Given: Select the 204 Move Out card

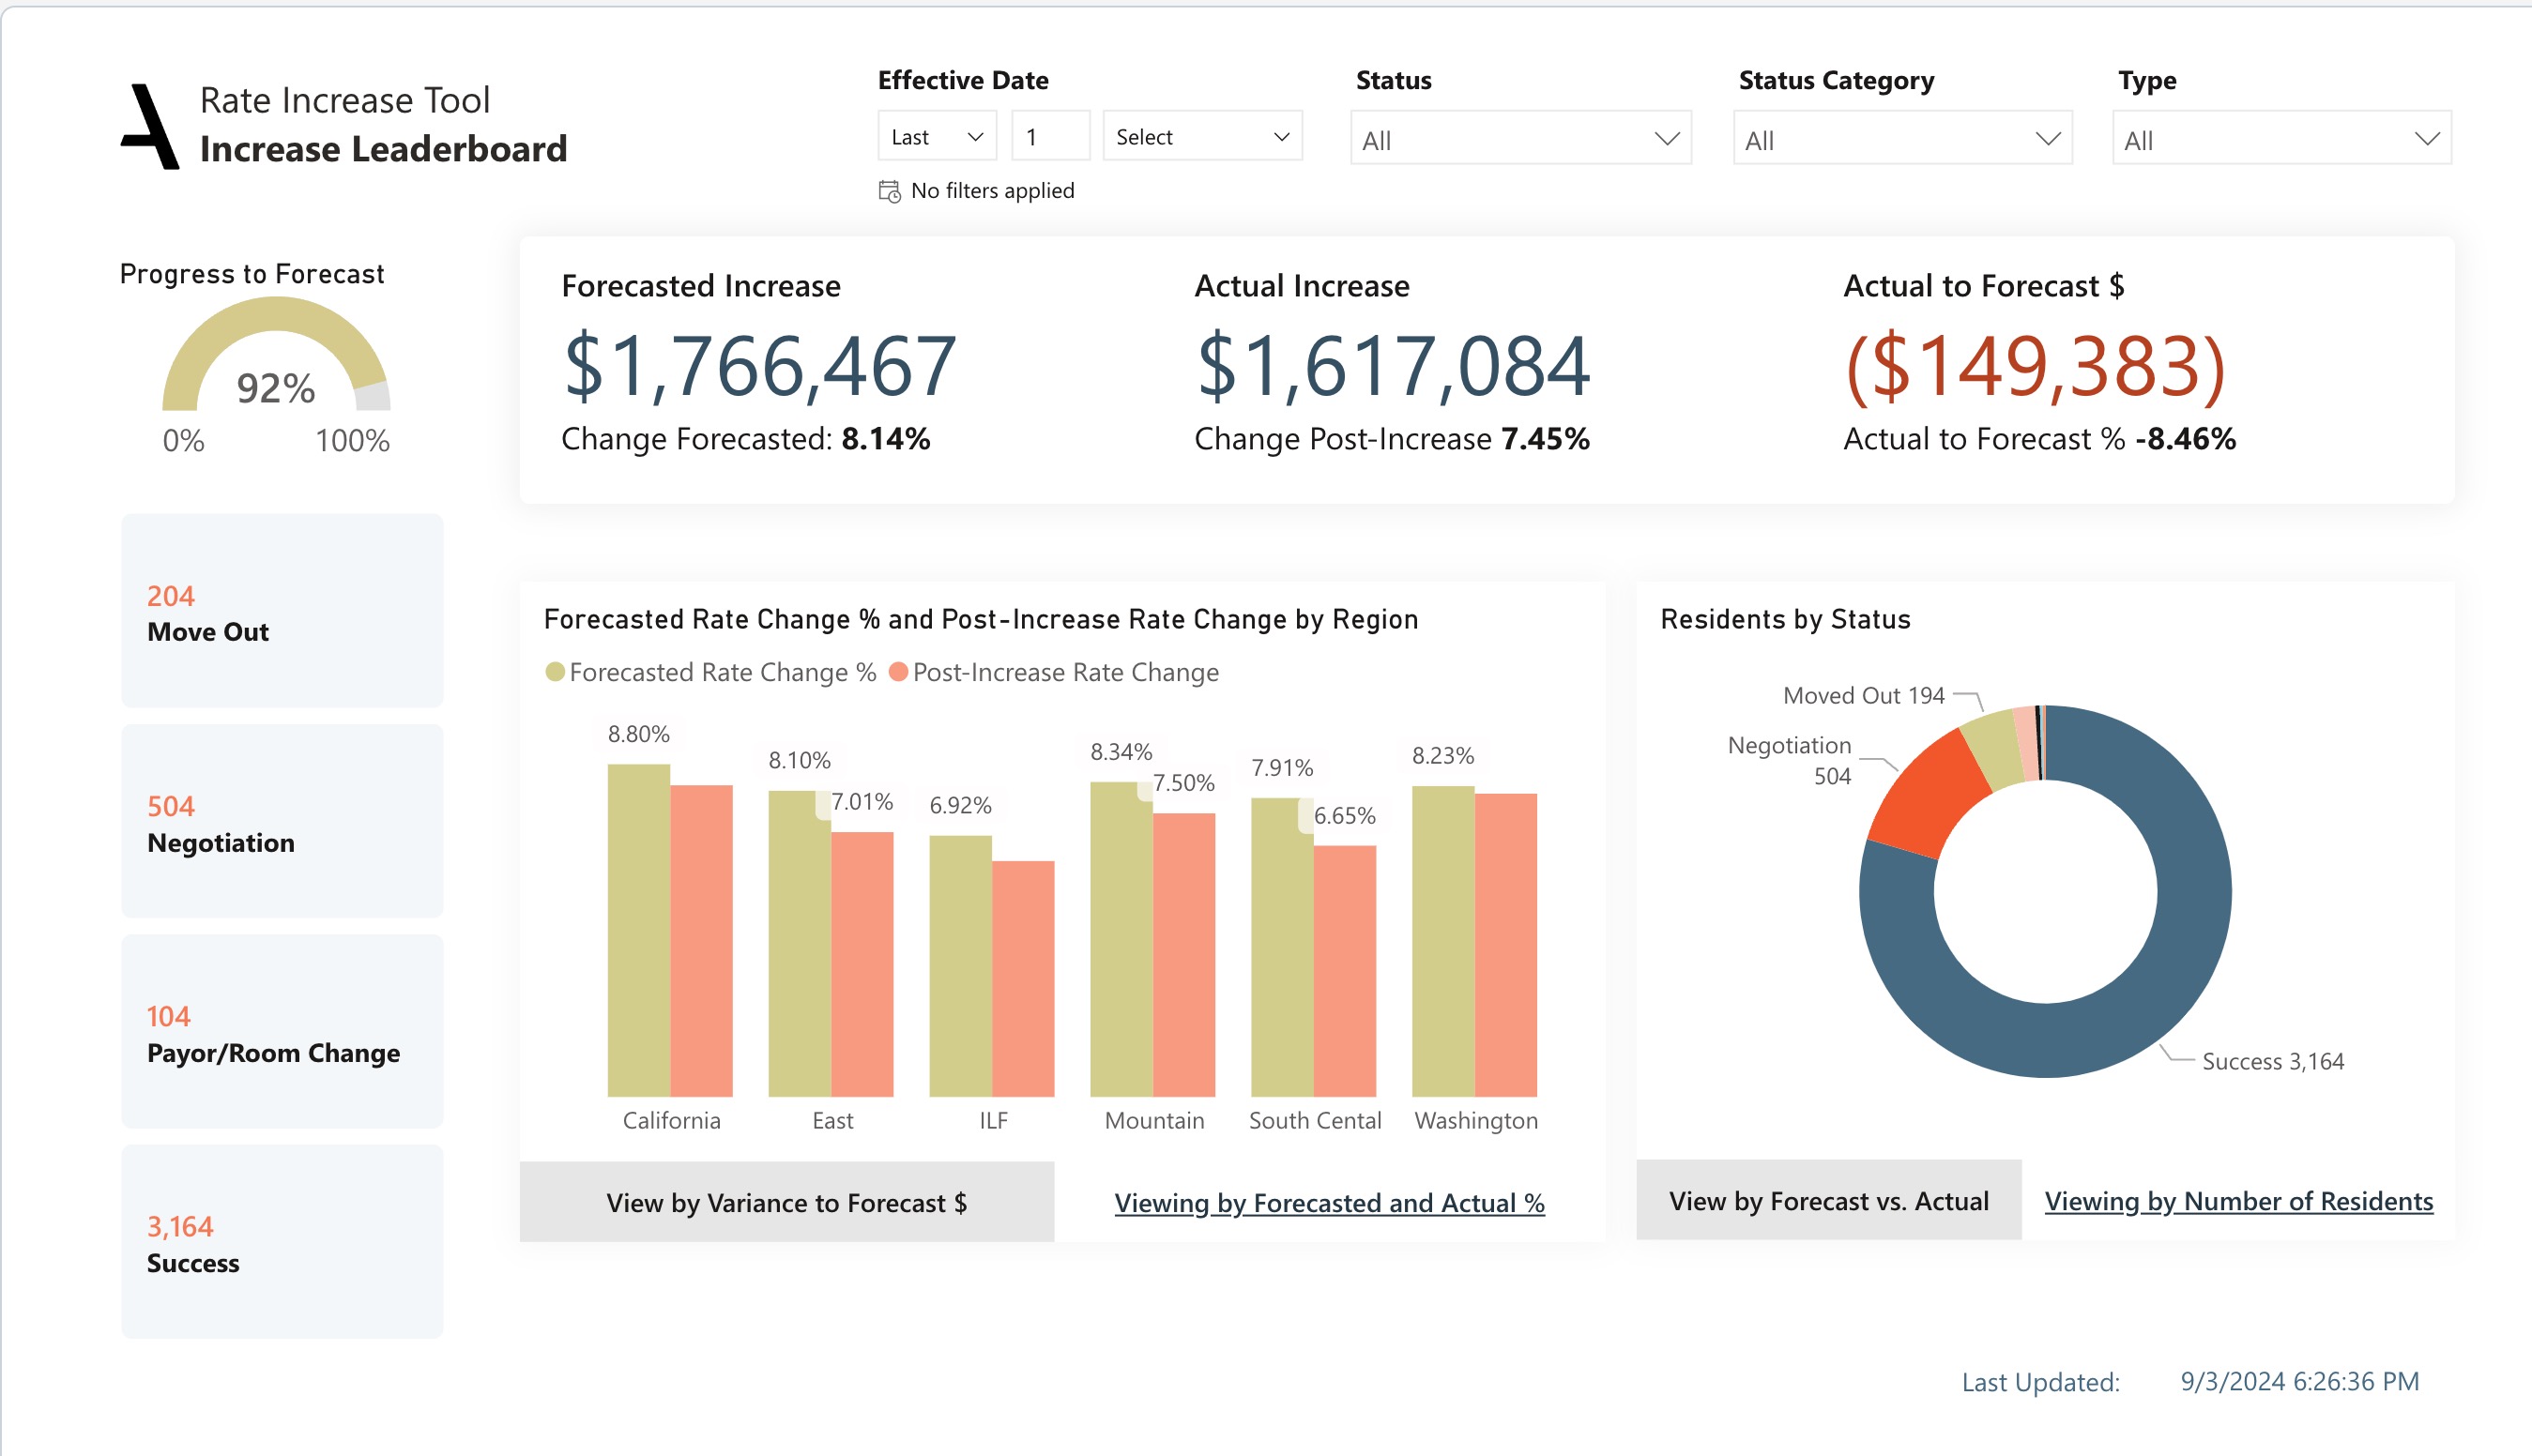Looking at the screenshot, I should 282,612.
